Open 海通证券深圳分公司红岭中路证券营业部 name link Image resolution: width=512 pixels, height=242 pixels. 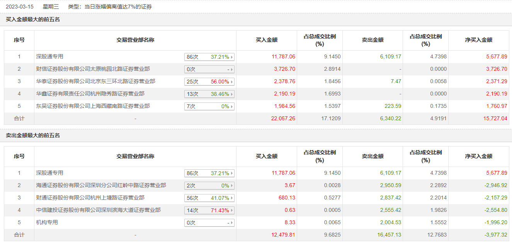pos(101,185)
